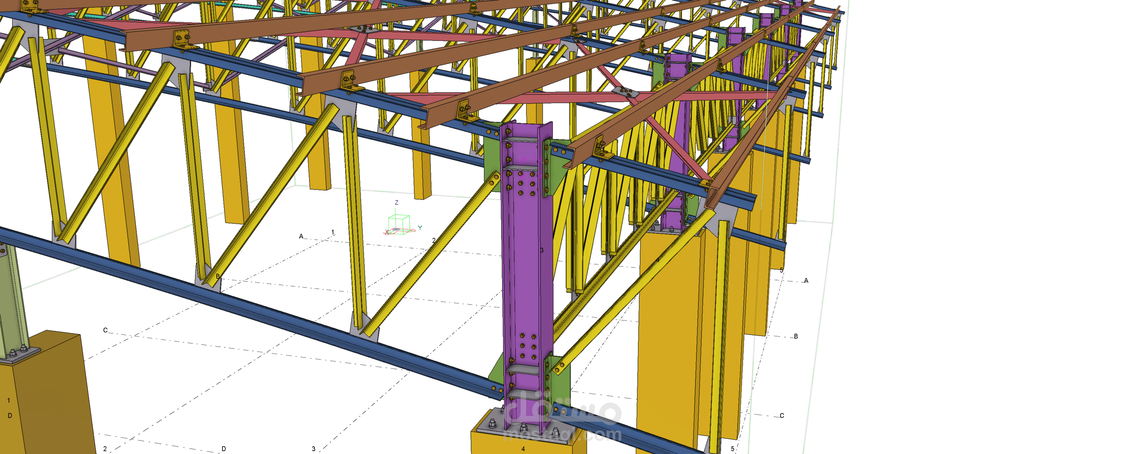The height and width of the screenshot is (454, 1125).
Task: Click grid label A near right edge
Action: tap(806, 281)
